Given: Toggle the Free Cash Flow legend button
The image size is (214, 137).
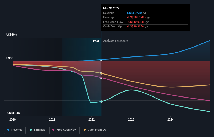Looking at the screenshot, I should pyautogui.click(x=64, y=130).
